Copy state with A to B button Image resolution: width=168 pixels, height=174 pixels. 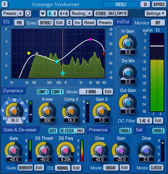64,13
